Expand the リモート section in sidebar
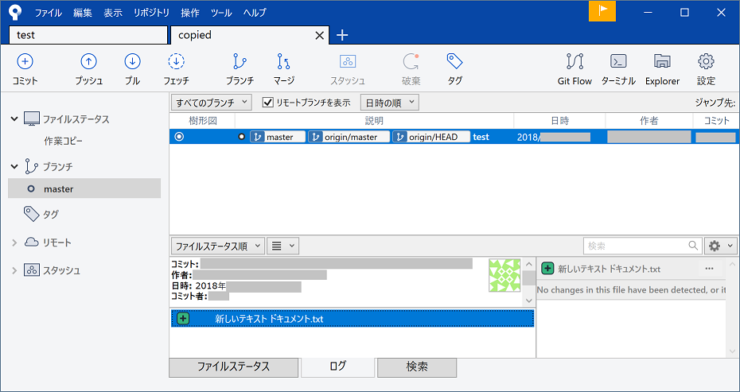Viewport: 740px width, 392px height. coord(14,243)
